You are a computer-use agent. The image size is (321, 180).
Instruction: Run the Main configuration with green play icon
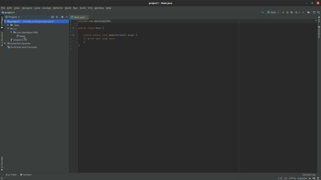pyautogui.click(x=283, y=12)
